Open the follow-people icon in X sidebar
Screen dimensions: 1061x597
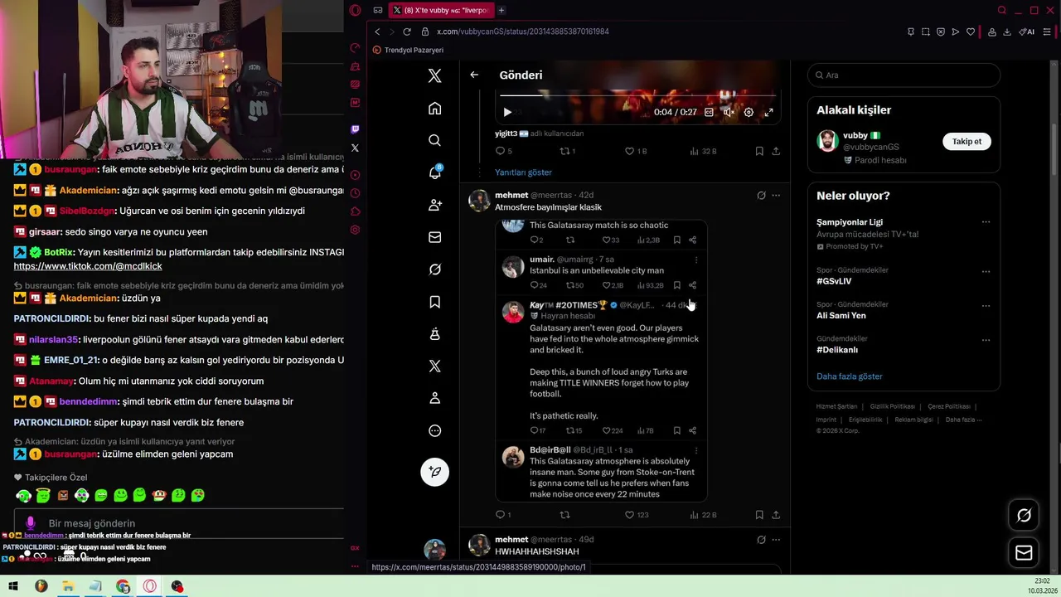tap(434, 205)
